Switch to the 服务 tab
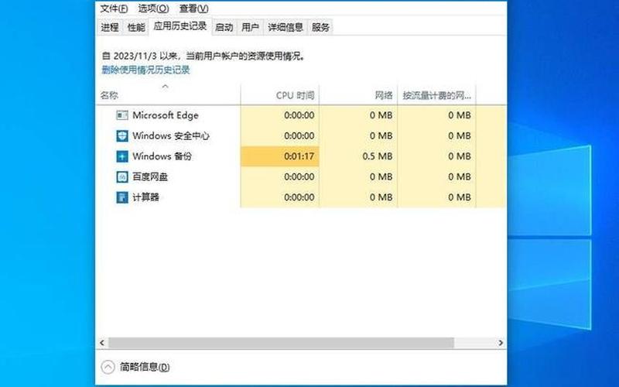This screenshot has width=619, height=387. pyautogui.click(x=320, y=27)
